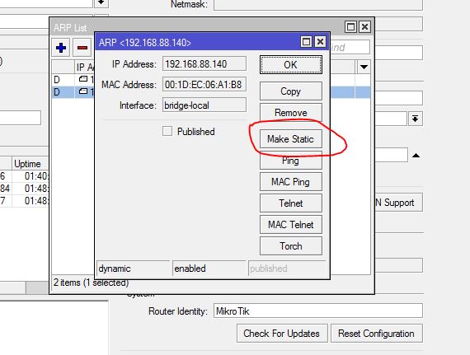This screenshot has height=355, width=470.
Task: Click Check For Updates button
Action: pyautogui.click(x=282, y=333)
